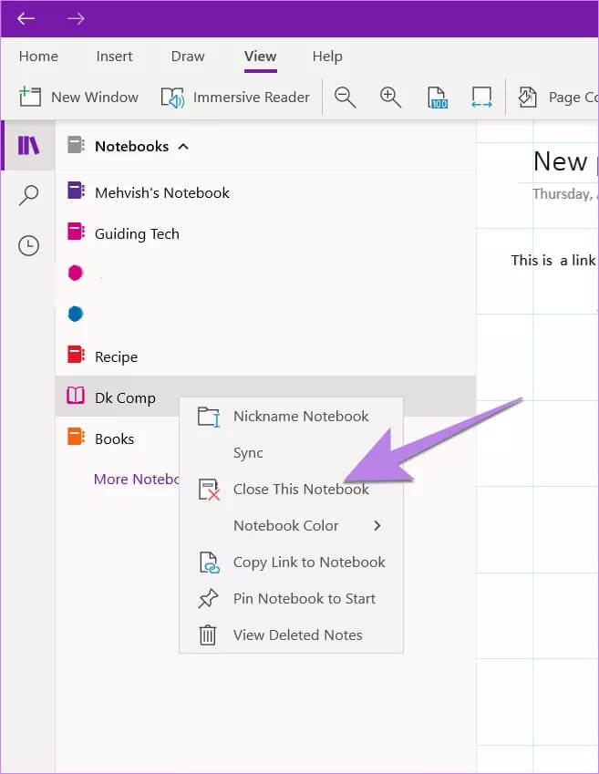This screenshot has height=774, width=599.
Task: Click the Zoom Out magnifier icon
Action: [345, 97]
